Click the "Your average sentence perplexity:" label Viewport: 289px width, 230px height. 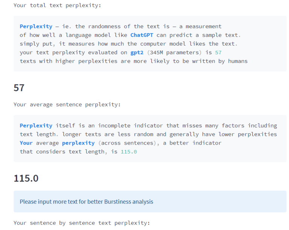pos(67,104)
